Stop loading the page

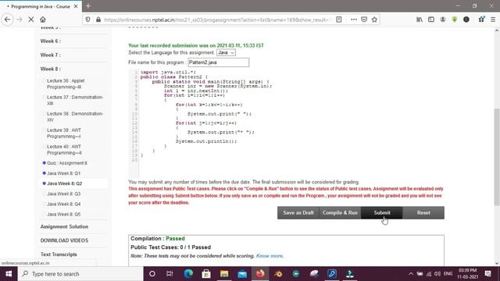[31, 20]
